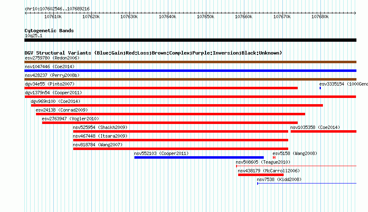Click the right arrow of the ruler
This screenshot has height=212, width=368.
tap(355, 13)
